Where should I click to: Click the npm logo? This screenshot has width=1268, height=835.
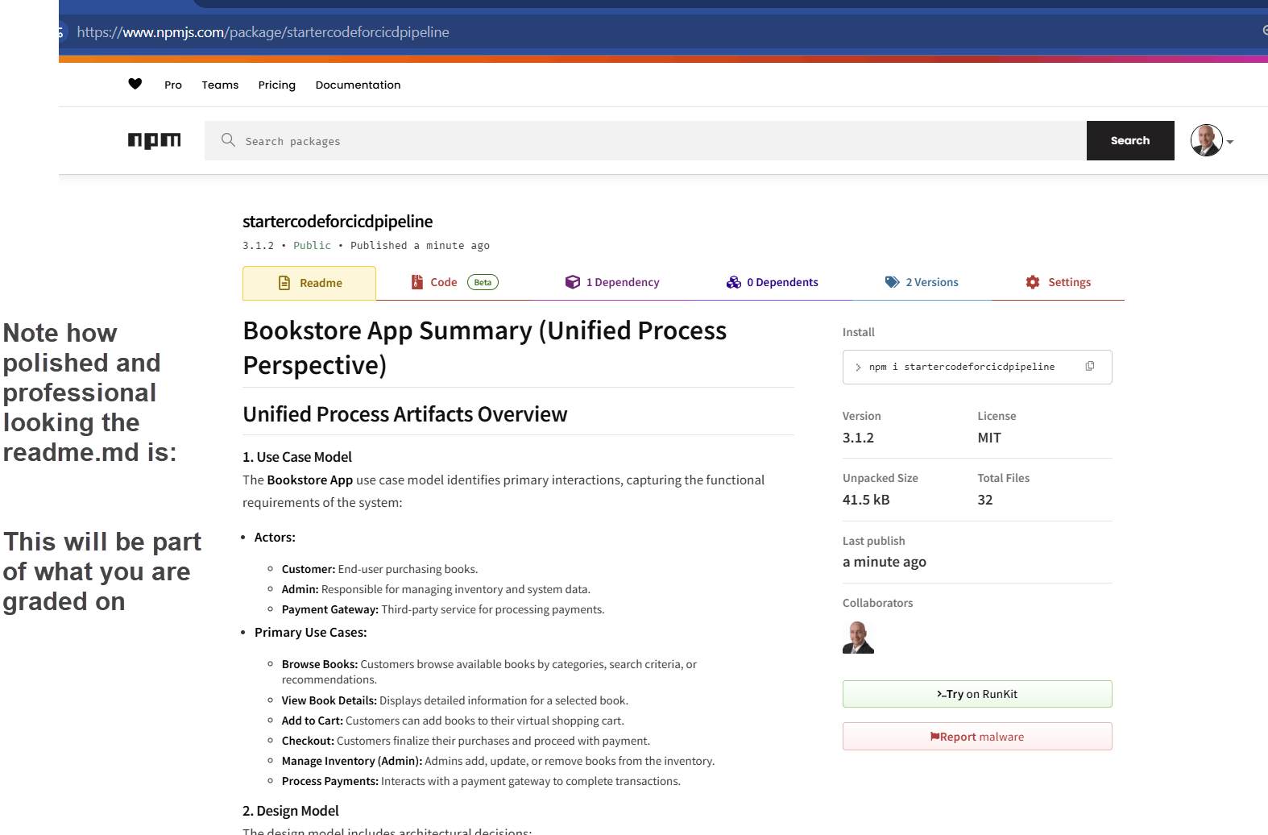(x=154, y=140)
